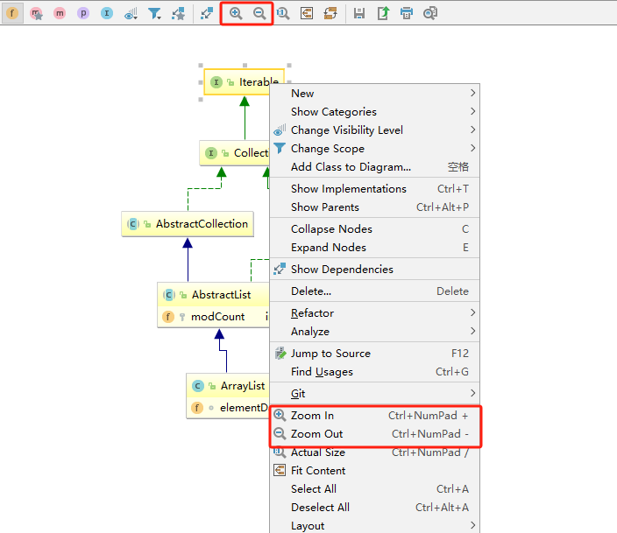
Task: Choose Add Class to Diagram... menu item
Action: coord(374,167)
